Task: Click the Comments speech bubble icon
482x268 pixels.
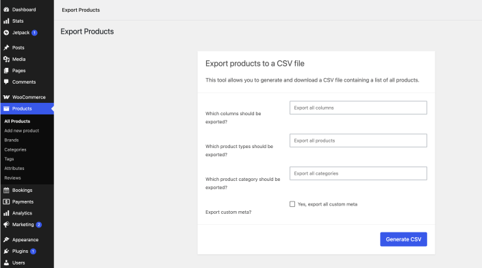Action: (x=6, y=82)
